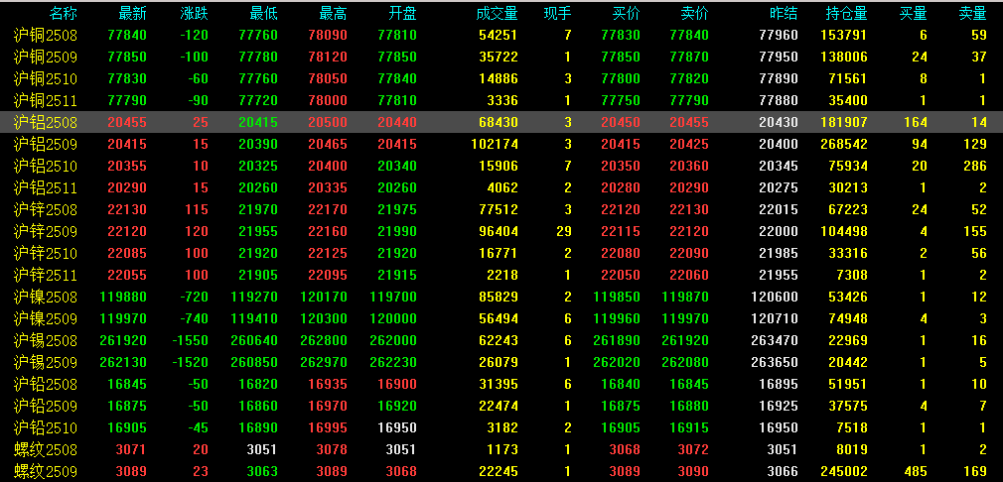Select the 沪铜2510 contract name
1003x482 pixels.
click(46, 78)
